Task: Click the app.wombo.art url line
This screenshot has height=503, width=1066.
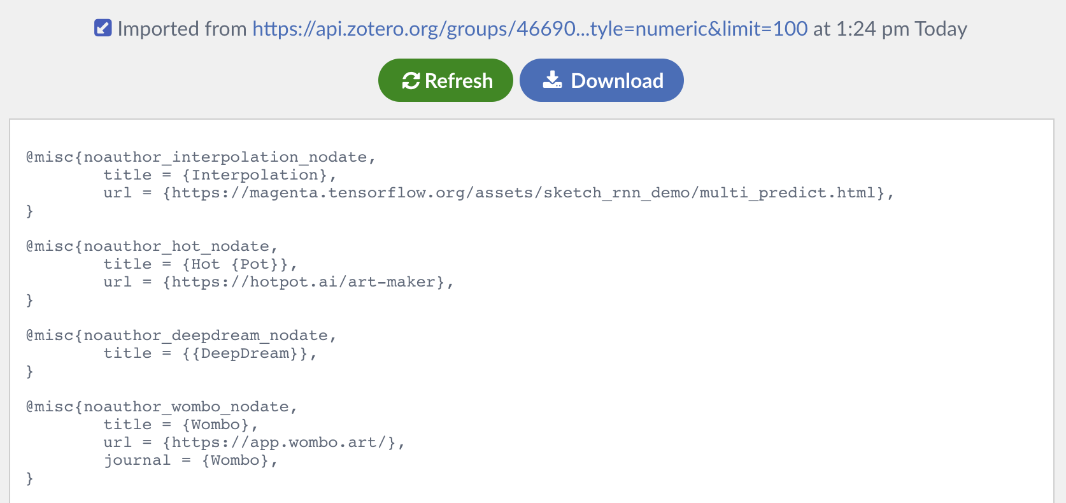Action: (254, 443)
